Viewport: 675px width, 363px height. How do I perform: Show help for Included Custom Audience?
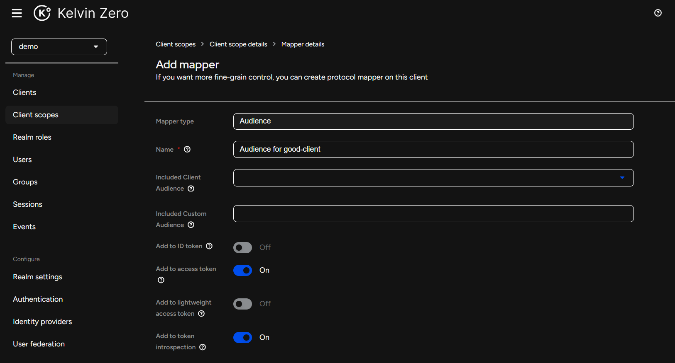click(x=191, y=225)
